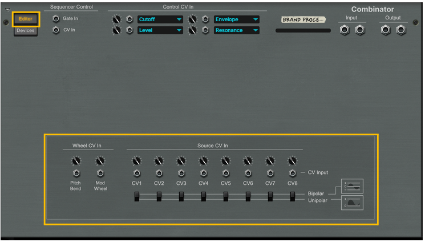Toggle the CV1 bipolar/unipolar switch
This screenshot has height=242, width=425.
(136, 197)
